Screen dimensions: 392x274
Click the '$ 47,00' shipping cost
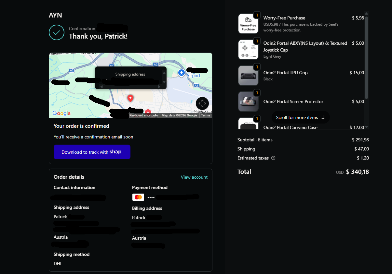point(362,149)
